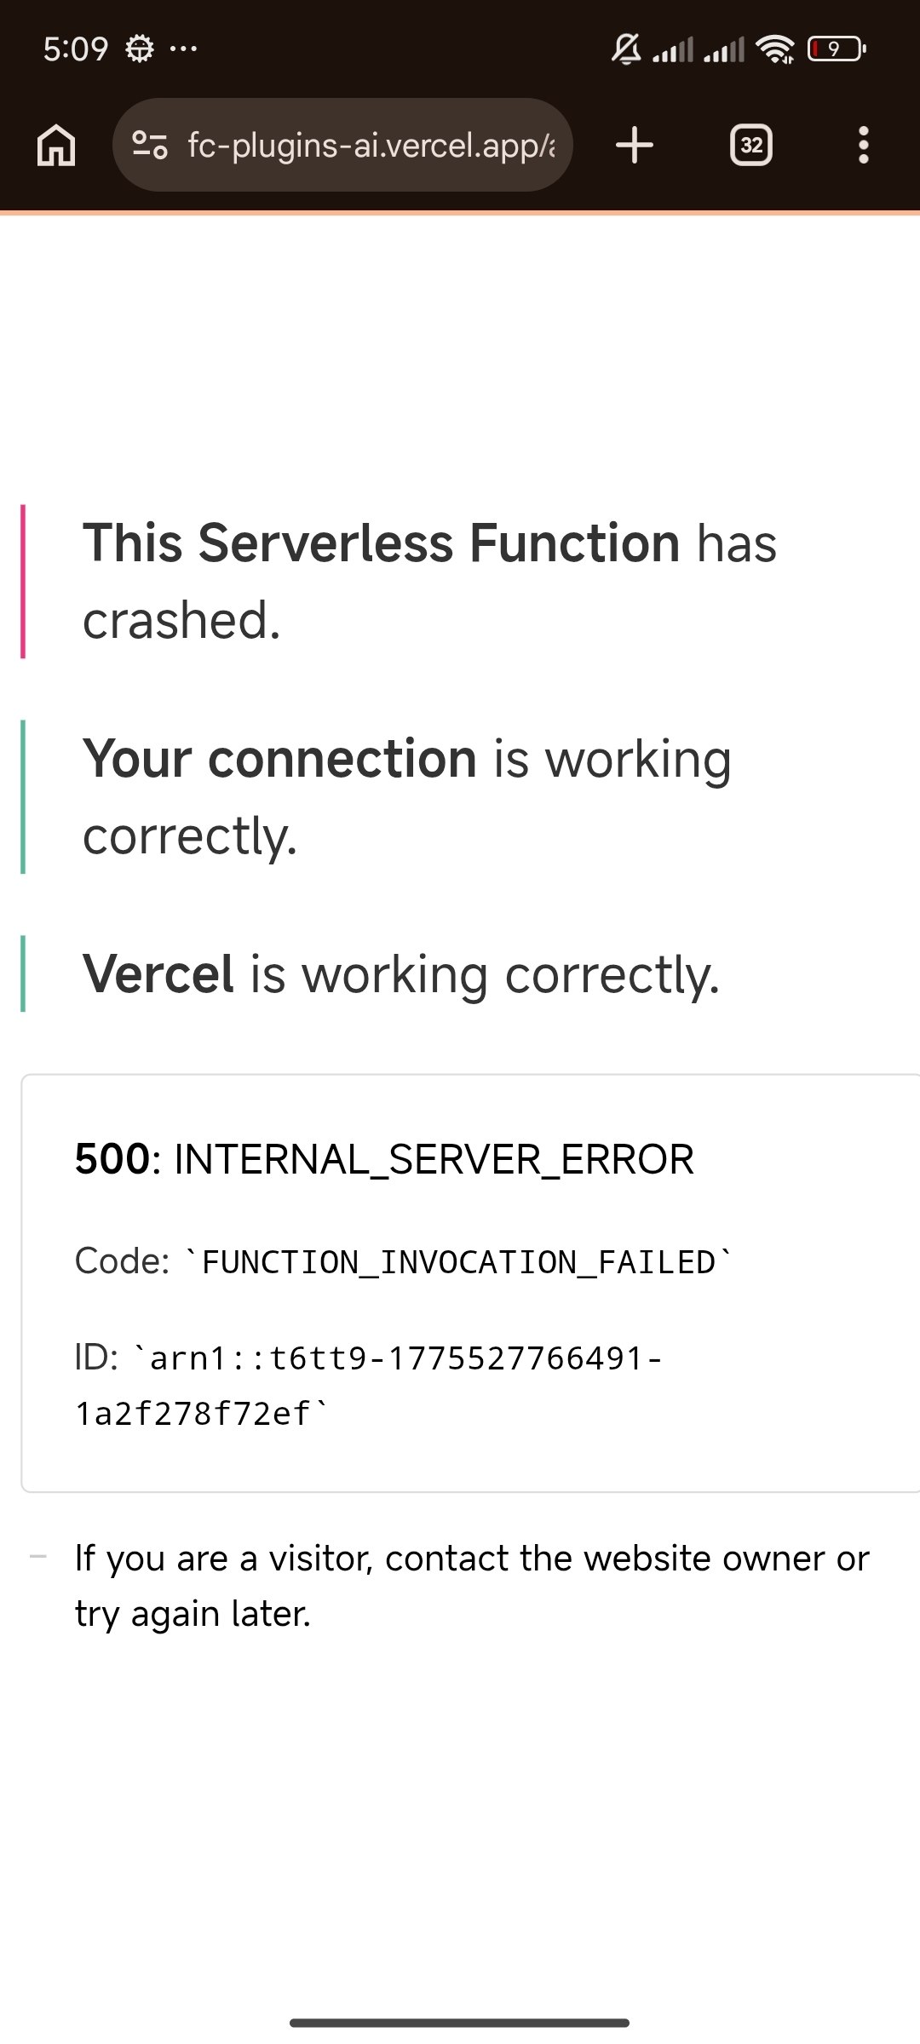Tap the muted notification bell icon
This screenshot has height=2044, width=920.
coord(626,49)
